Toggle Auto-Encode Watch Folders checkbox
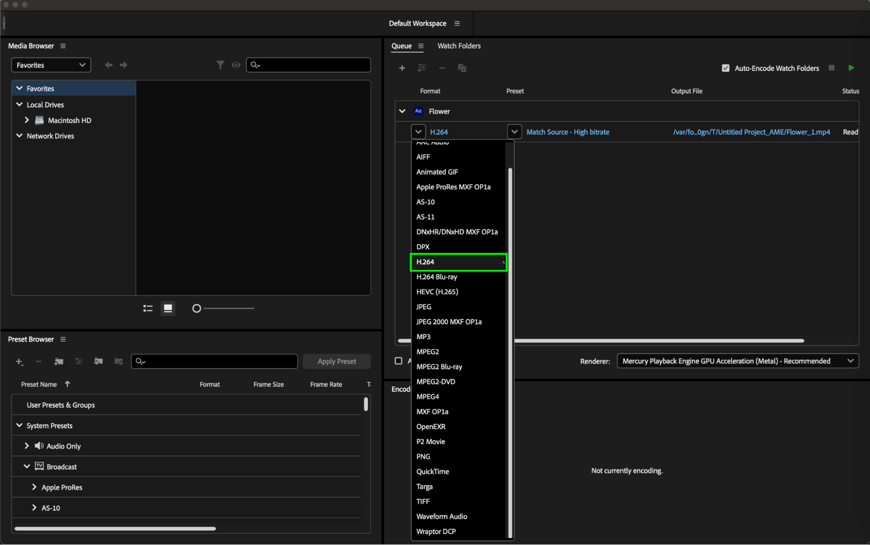870x545 pixels. 726,68
